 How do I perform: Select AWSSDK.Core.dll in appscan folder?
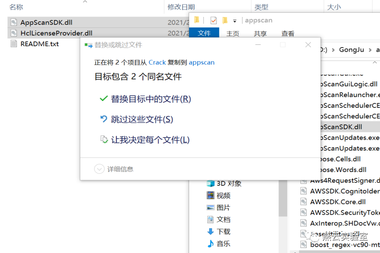(338, 202)
